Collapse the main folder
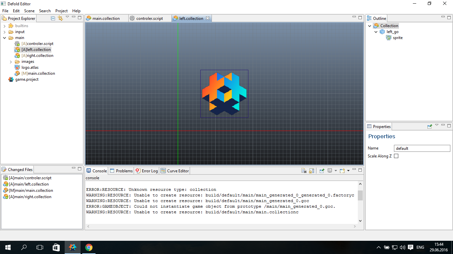 [x=4, y=38]
